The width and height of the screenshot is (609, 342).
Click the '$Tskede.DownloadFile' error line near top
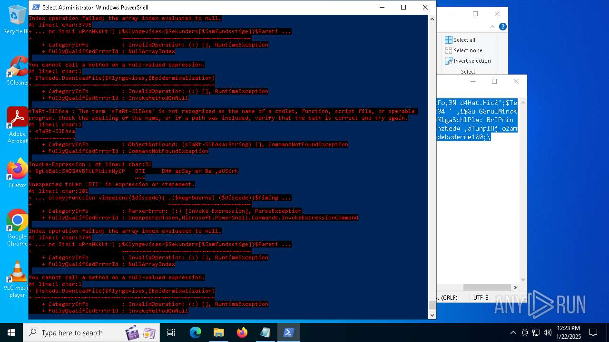pyautogui.click(x=122, y=78)
